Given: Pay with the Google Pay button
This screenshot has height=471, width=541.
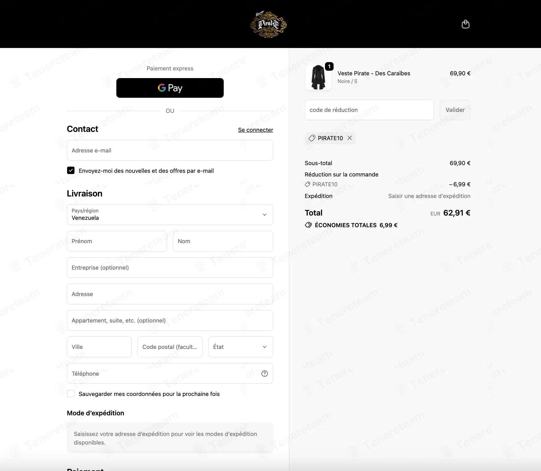Looking at the screenshot, I should pos(170,88).
